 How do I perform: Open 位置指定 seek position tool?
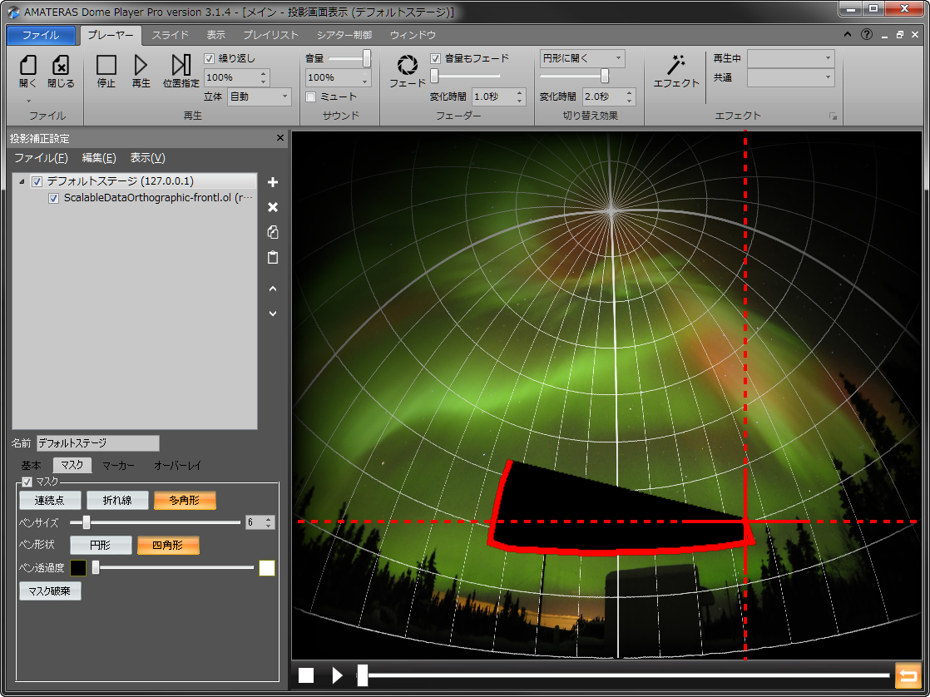pos(181,71)
